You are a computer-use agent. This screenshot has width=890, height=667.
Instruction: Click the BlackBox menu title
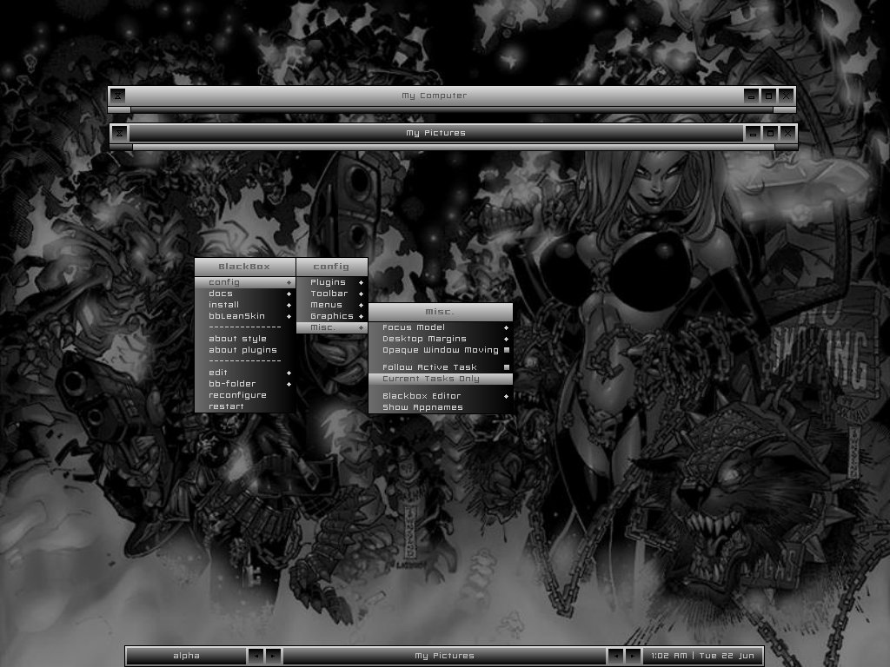point(244,267)
